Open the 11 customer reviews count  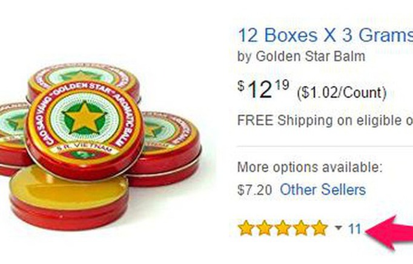click(x=354, y=229)
